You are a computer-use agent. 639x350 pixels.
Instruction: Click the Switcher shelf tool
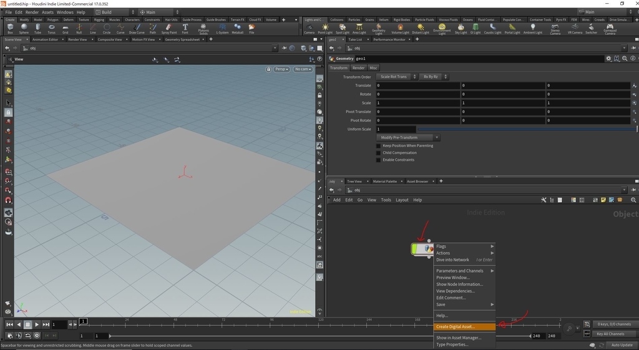click(x=592, y=29)
